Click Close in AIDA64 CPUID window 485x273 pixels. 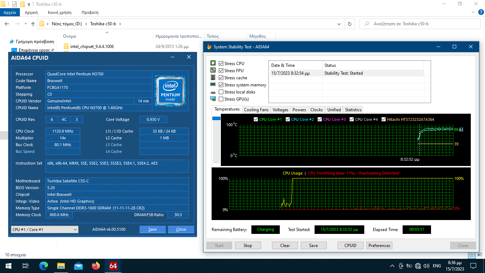point(181,229)
